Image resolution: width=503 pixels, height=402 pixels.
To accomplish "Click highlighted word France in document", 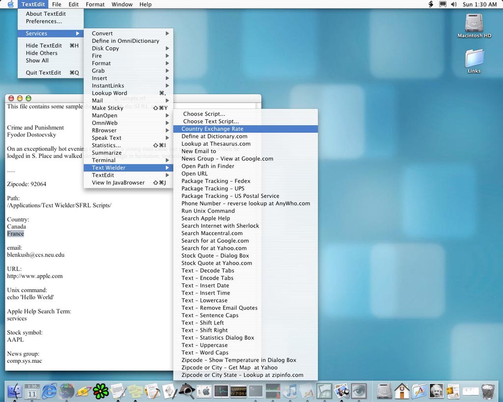I will click(x=15, y=234).
